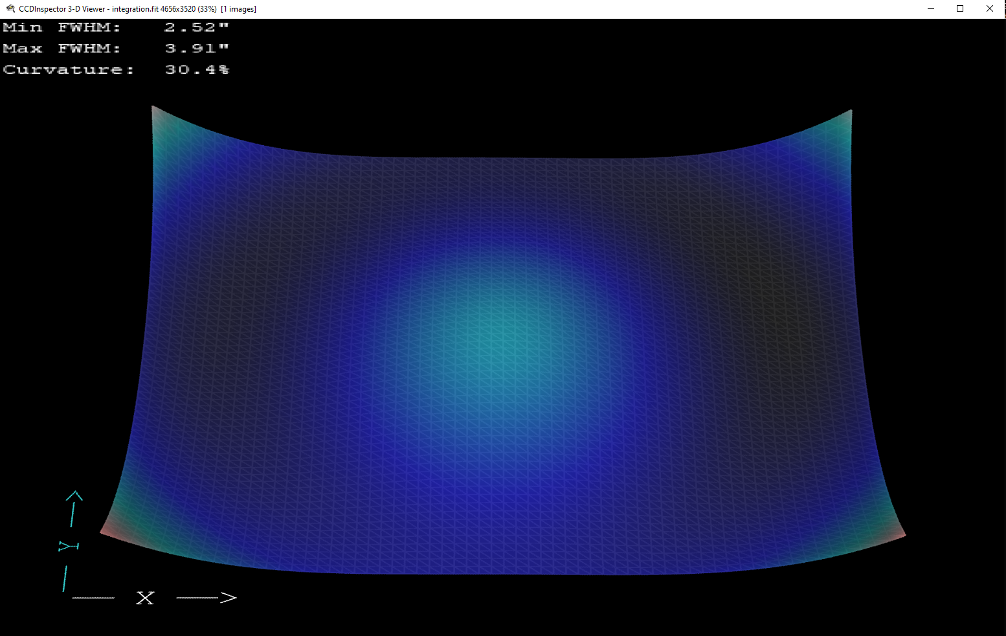Image resolution: width=1006 pixels, height=636 pixels.
Task: Click the Min FWHM value 2.52"
Action: 197,27
